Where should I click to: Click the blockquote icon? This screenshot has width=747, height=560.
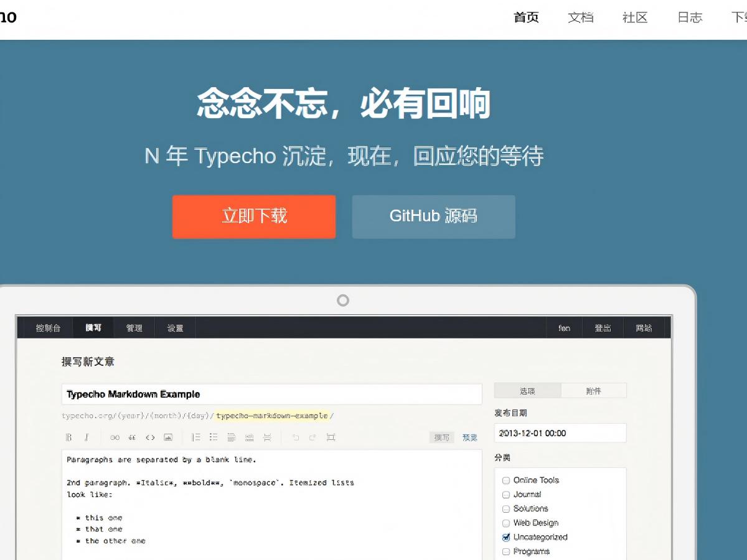click(132, 437)
